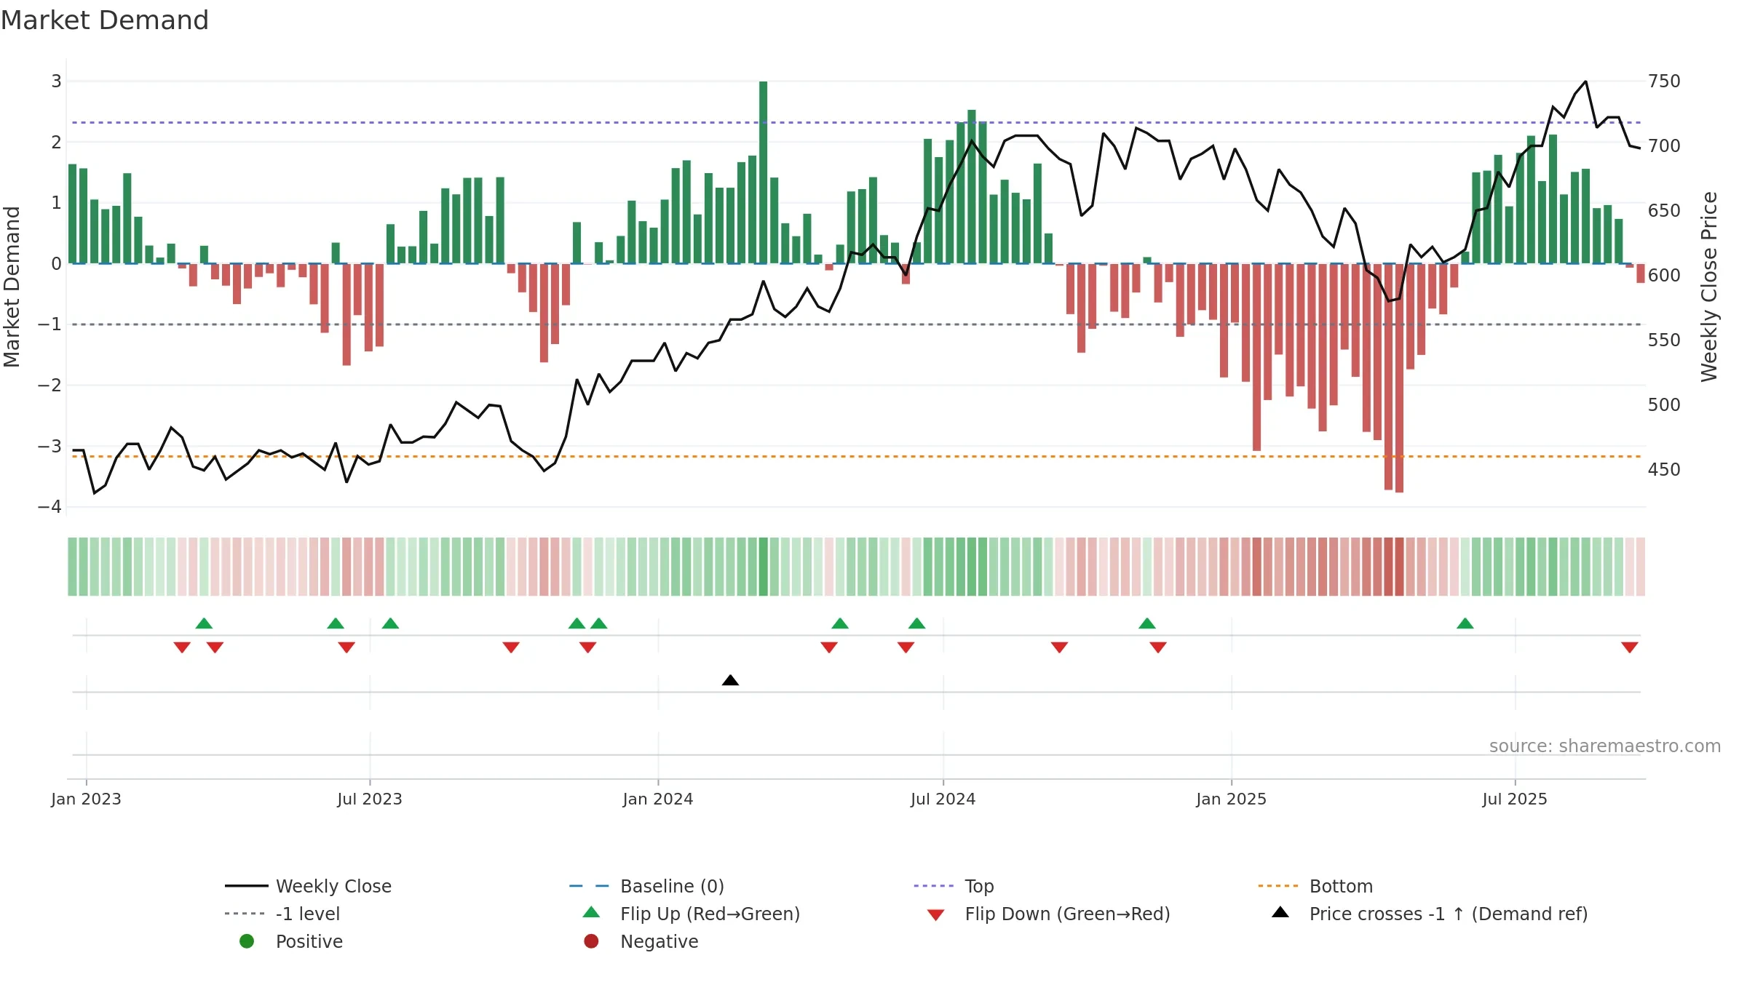Click the '0' left axis tick label
This screenshot has width=1747, height=982.
coord(56,263)
